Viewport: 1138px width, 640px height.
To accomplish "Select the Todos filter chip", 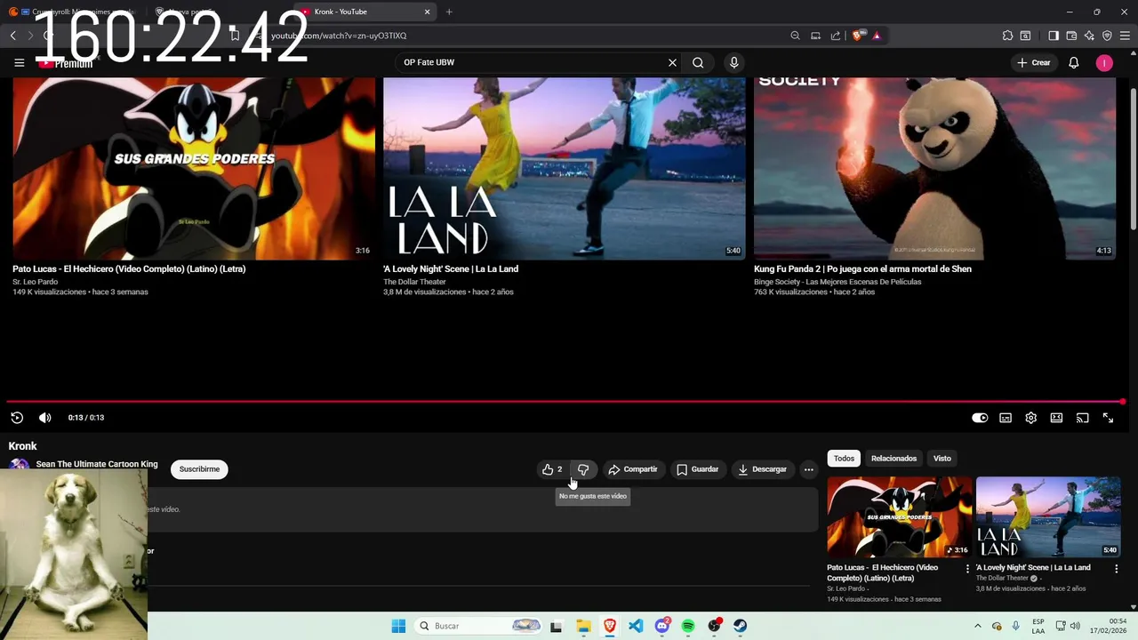I will pos(844,459).
